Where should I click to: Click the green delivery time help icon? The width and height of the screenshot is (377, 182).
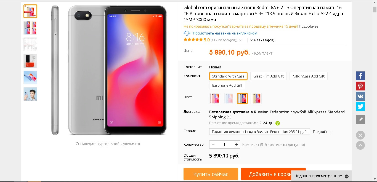point(278,123)
